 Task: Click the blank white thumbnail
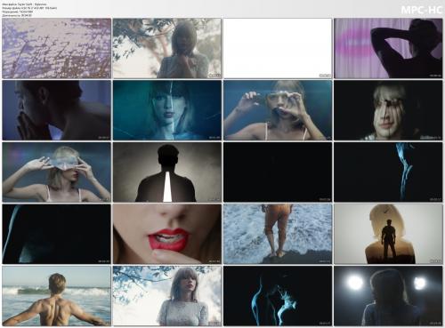click(278, 48)
